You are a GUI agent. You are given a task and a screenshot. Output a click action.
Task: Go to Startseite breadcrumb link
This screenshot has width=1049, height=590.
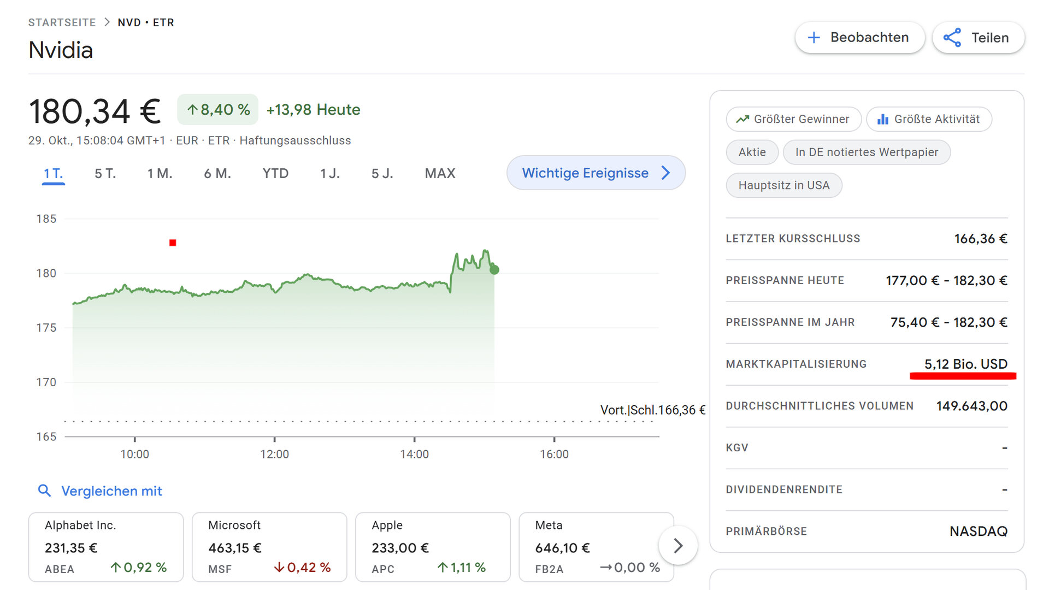62,22
